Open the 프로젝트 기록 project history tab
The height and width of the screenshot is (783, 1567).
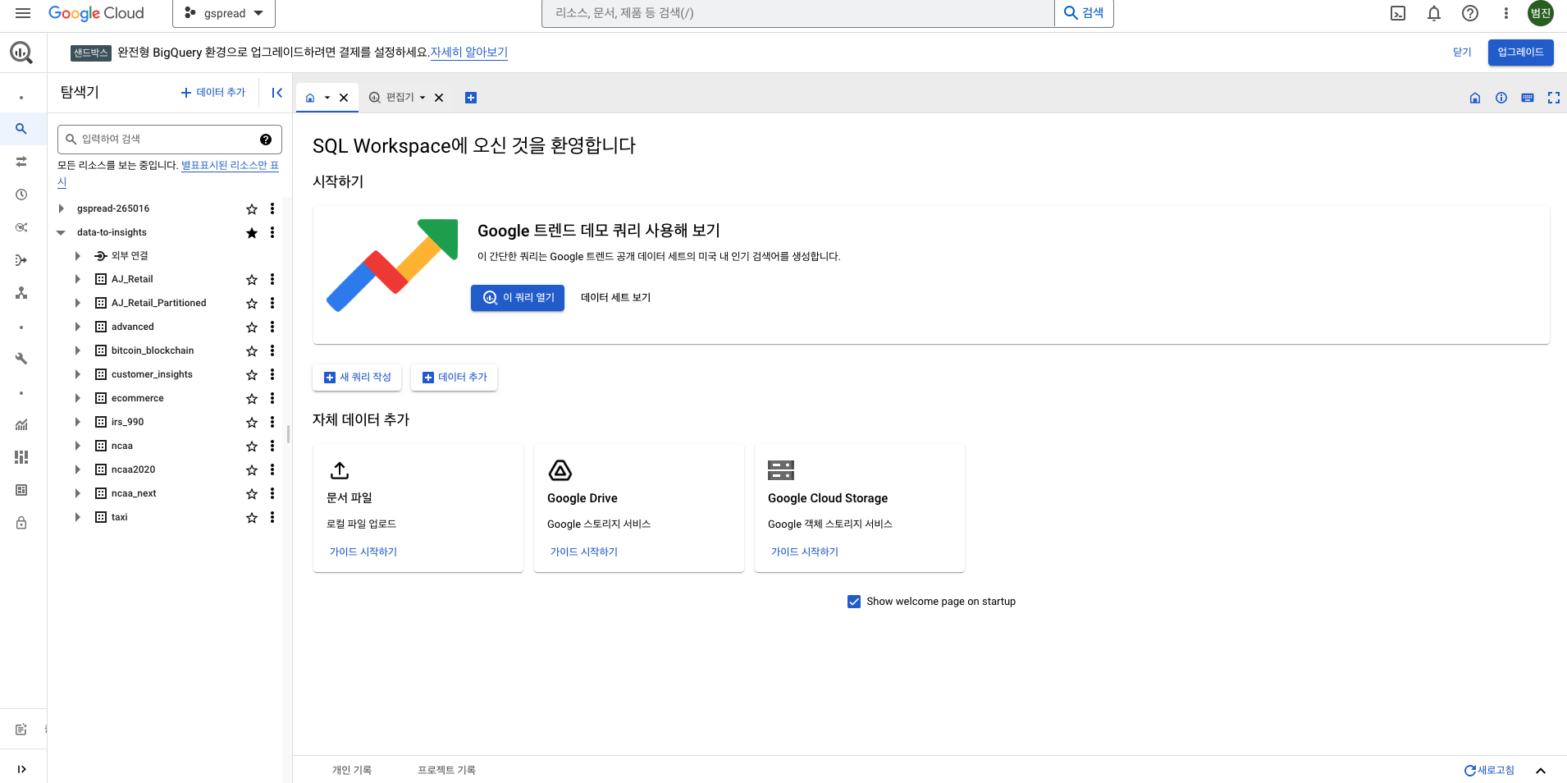tap(446, 770)
